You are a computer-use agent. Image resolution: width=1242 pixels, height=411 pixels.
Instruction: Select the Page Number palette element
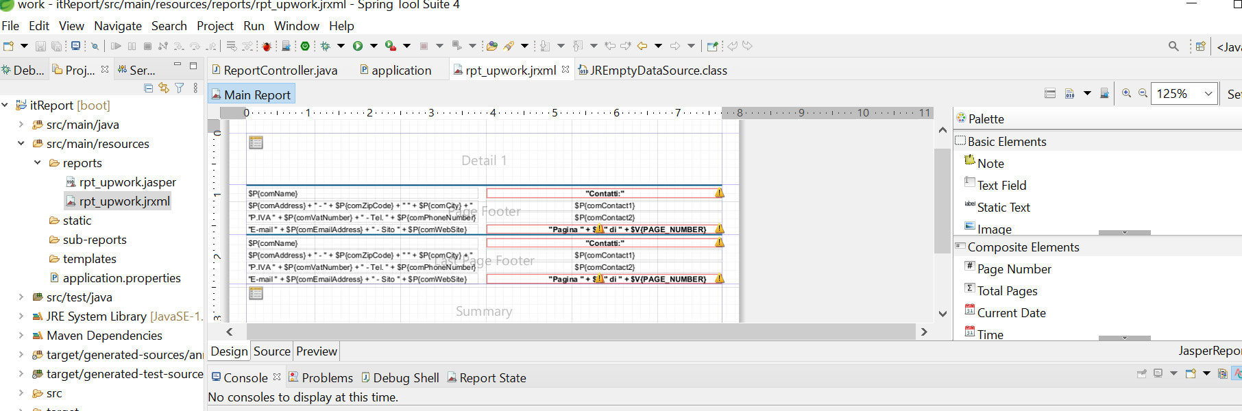pos(1008,269)
